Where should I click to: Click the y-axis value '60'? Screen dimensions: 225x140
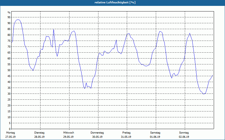(9, 59)
